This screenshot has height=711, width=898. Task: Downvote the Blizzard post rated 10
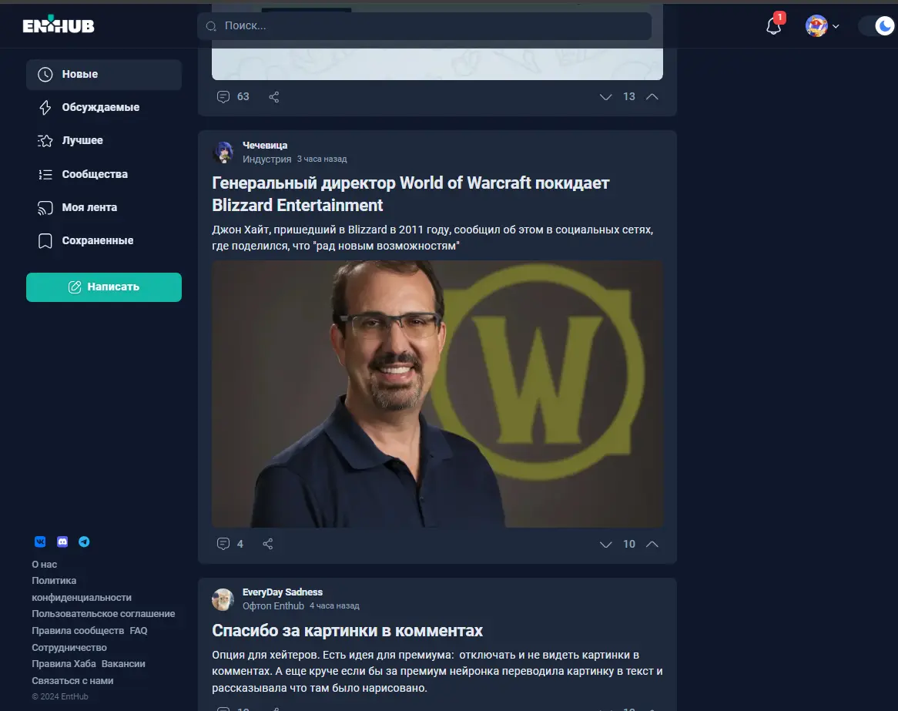coord(605,545)
